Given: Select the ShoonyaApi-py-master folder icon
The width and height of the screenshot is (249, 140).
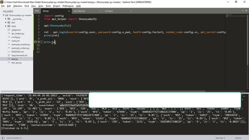Looking at the screenshot, I should [7, 15].
